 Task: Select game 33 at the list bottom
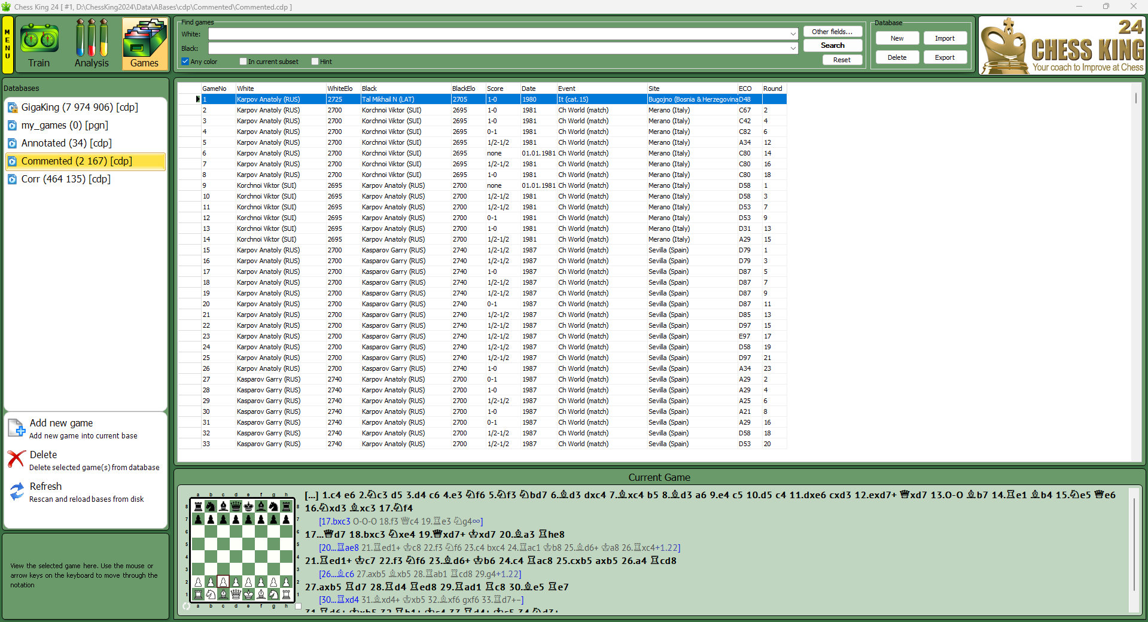click(482, 444)
